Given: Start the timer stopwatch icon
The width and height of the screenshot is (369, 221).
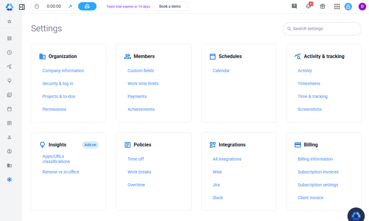Looking at the screenshot, I should [37, 6].
